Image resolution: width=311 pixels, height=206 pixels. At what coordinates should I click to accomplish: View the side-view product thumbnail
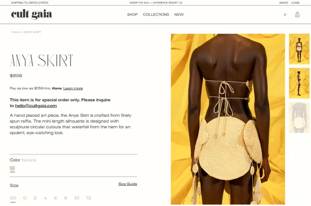pos(299,83)
